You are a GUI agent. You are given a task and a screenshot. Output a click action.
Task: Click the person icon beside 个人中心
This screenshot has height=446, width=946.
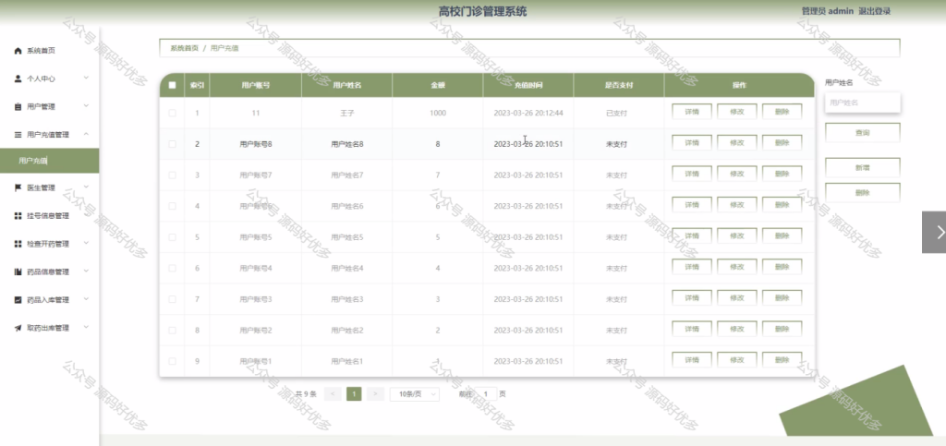(18, 79)
